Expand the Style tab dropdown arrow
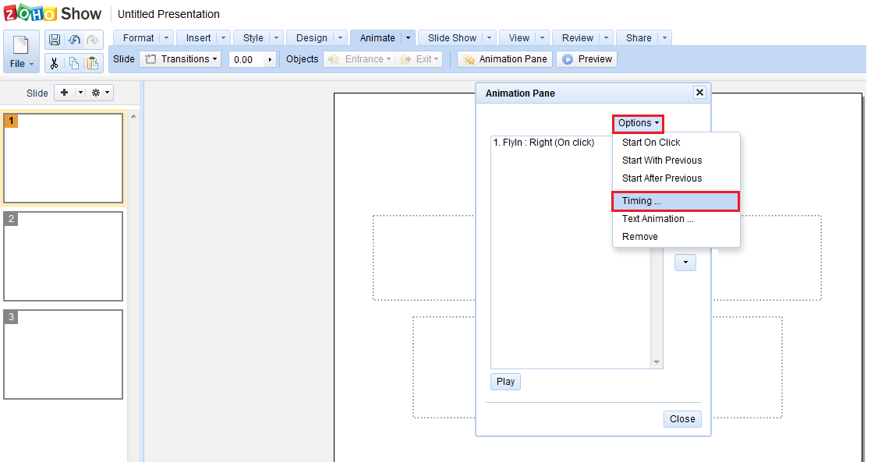 [x=277, y=38]
